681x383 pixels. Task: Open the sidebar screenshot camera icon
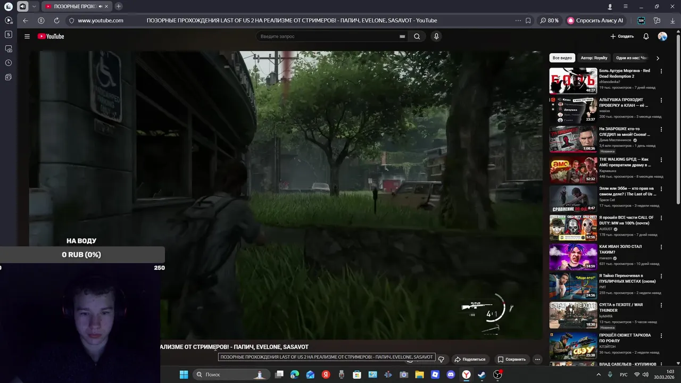pyautogui.click(x=9, y=48)
